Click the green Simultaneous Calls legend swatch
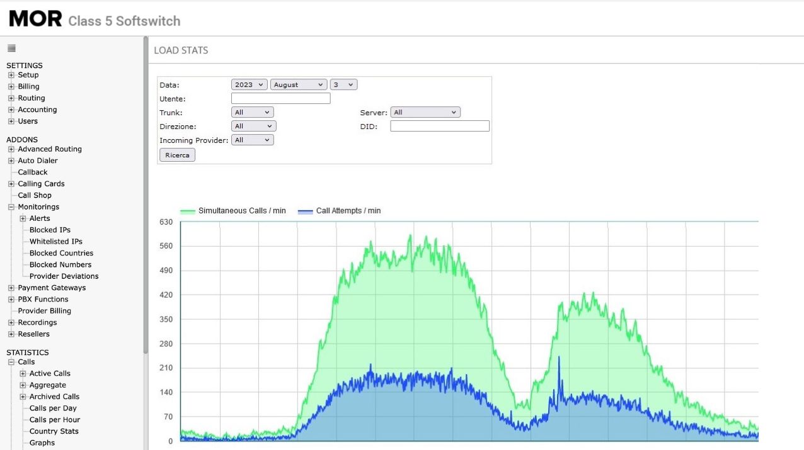This screenshot has width=804, height=450. pyautogui.click(x=187, y=211)
